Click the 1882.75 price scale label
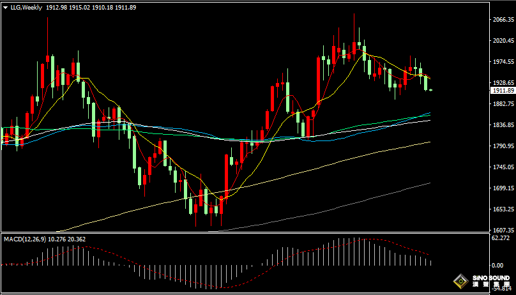The image size is (516, 295). click(503, 104)
